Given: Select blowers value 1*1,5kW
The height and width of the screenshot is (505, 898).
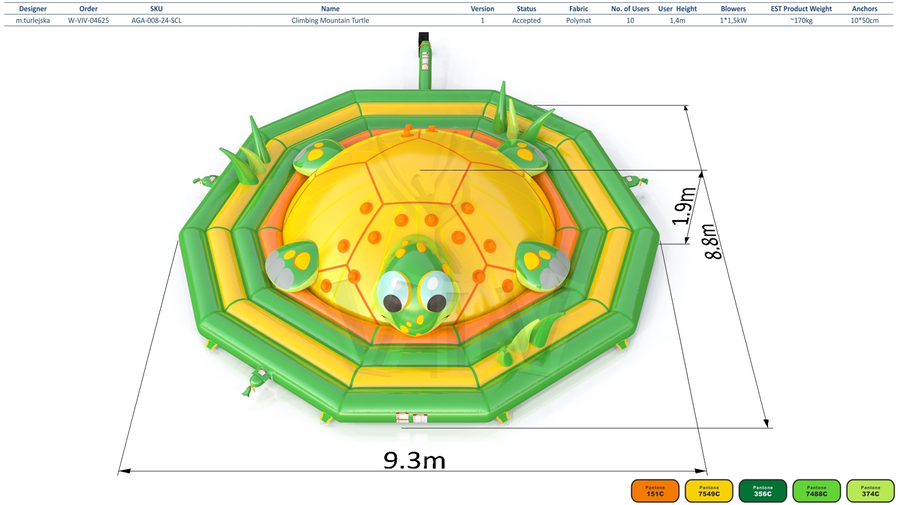Looking at the screenshot, I should pyautogui.click(x=733, y=21).
